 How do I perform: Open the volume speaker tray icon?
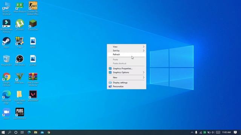tap(213, 132)
